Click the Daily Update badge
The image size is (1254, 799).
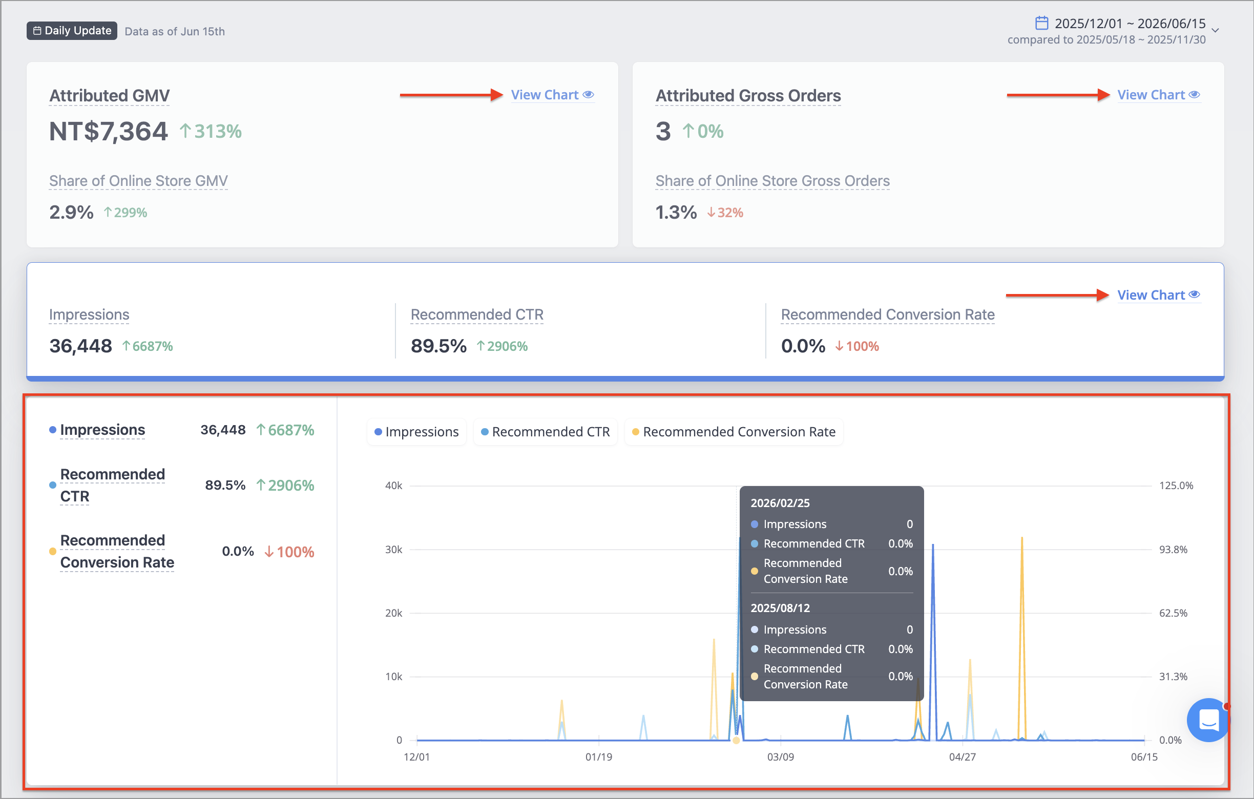coord(72,31)
